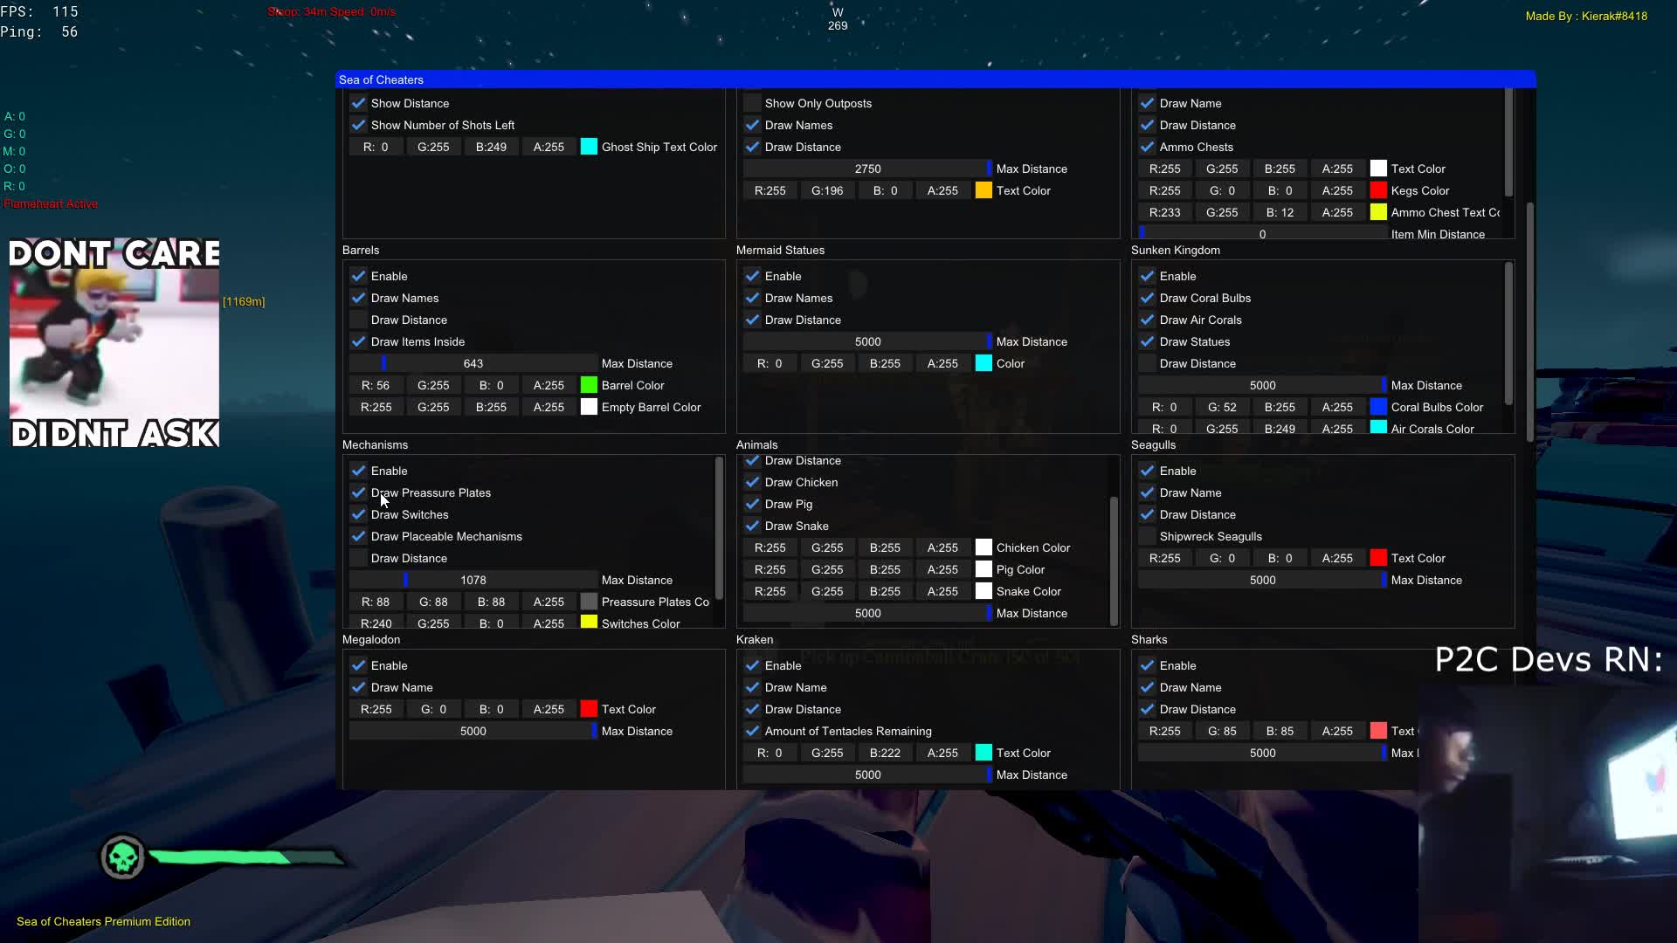The height and width of the screenshot is (943, 1677).
Task: Click the Switches Color yellow swatch
Action: (x=589, y=623)
